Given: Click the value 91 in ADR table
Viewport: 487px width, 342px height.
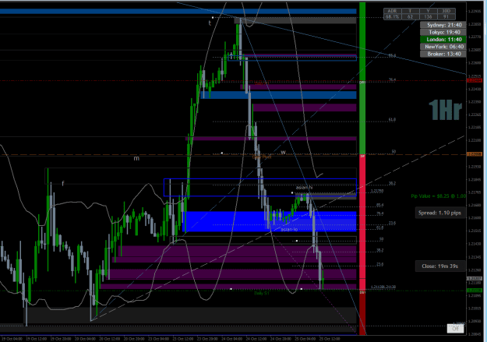Looking at the screenshot, I should [x=446, y=17].
